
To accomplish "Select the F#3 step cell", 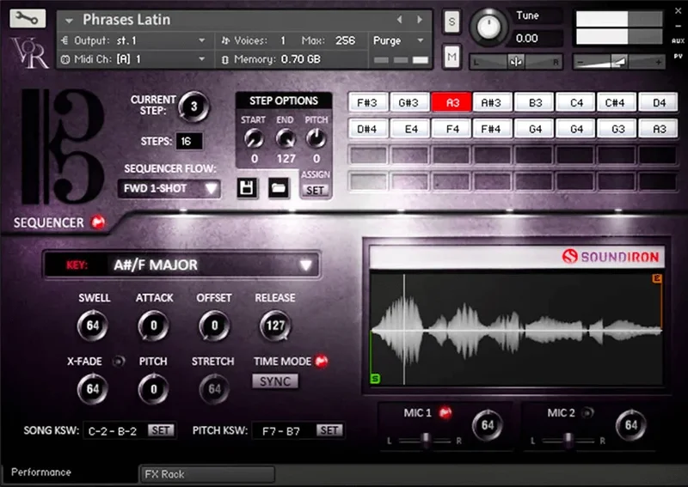I will 367,103.
